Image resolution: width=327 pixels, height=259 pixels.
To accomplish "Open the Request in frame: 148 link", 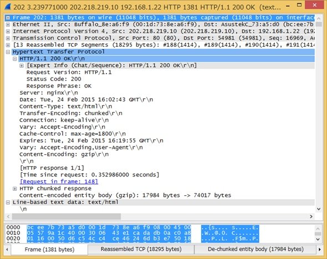I will pos(59,181).
